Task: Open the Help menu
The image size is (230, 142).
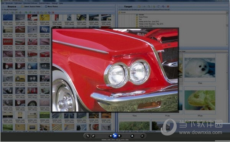Action: (61, 3)
